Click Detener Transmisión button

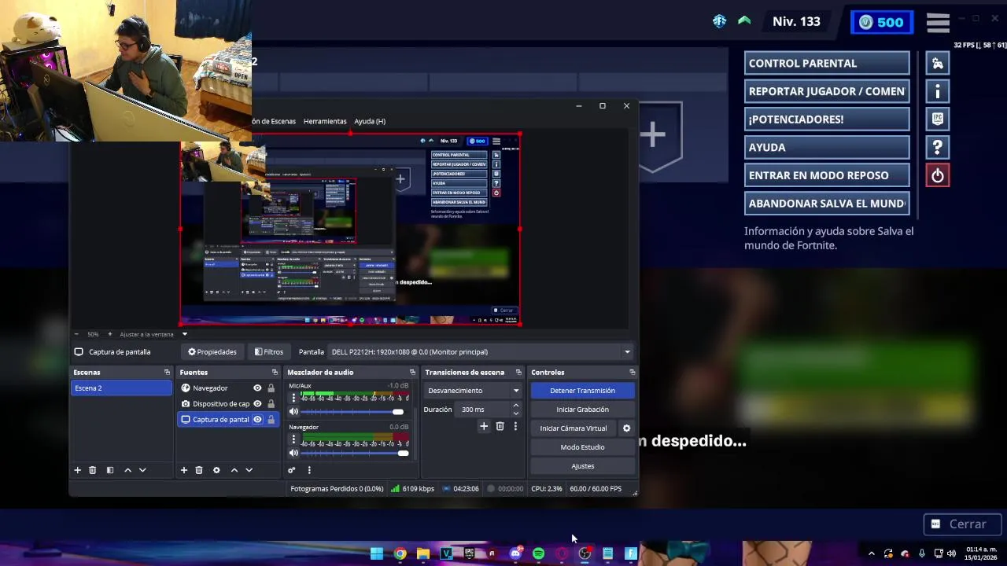coord(582,391)
